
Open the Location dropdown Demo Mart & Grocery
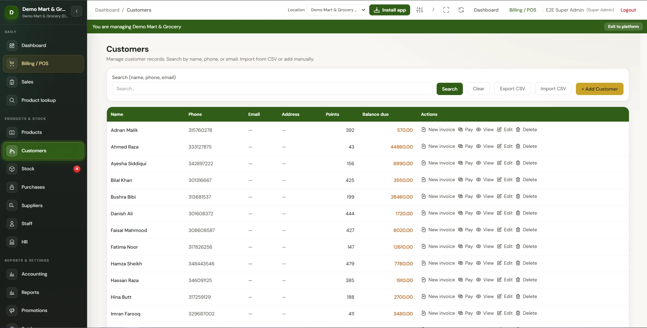(337, 10)
